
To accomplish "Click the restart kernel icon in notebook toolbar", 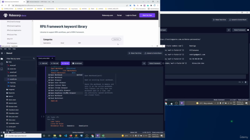I will (144, 63).
